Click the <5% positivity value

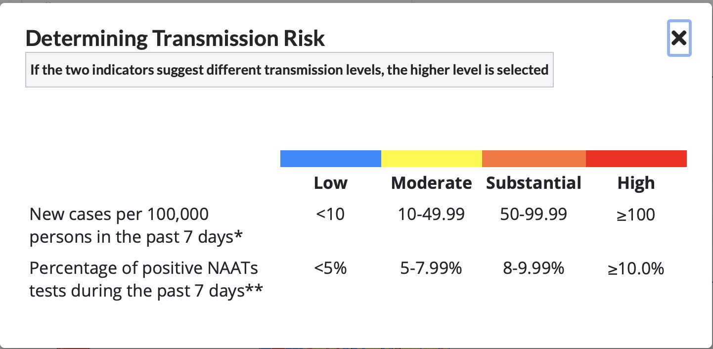click(x=330, y=268)
